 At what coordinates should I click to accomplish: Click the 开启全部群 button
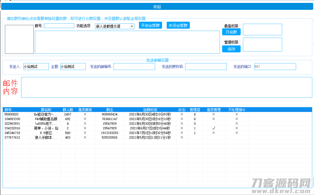[x=151, y=25]
